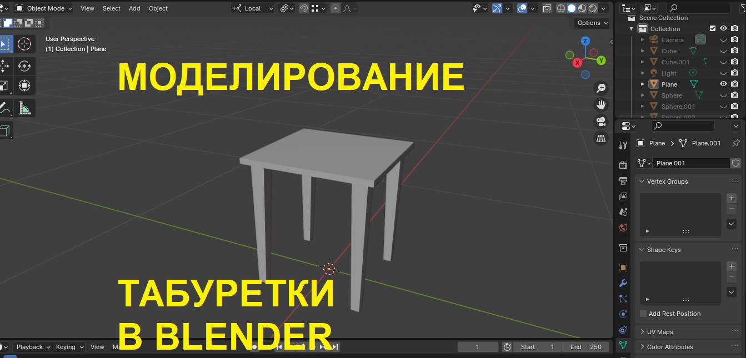Click the viewport zoom magnifier icon
Viewport: 746px width, 358px height.
coord(601,88)
